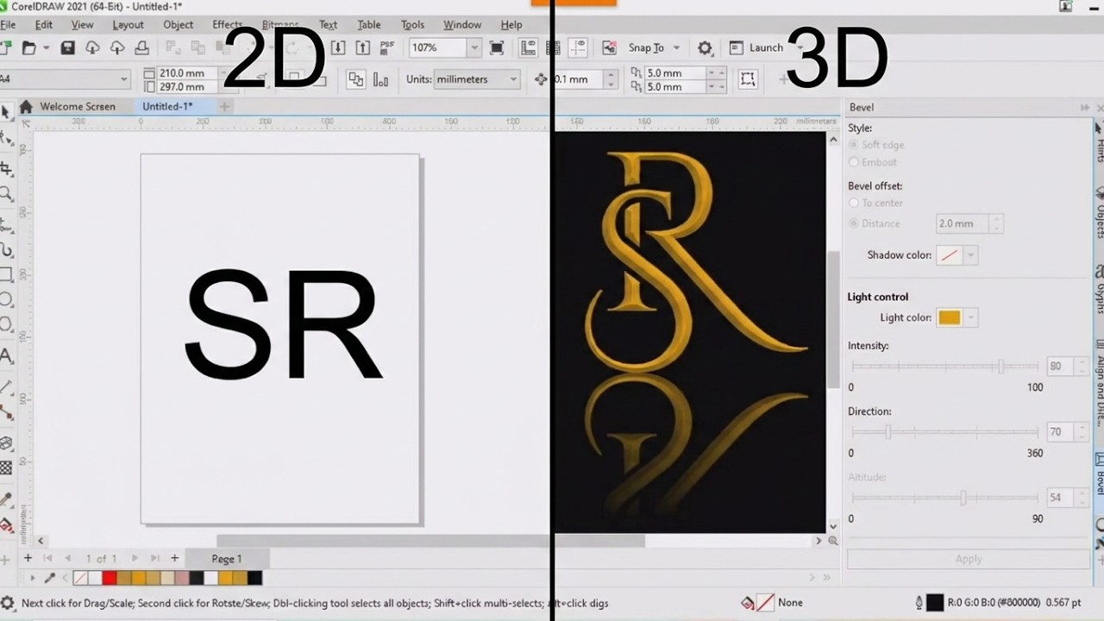The height and width of the screenshot is (621, 1104).
Task: Click the Light color gold swatch
Action: (949, 317)
